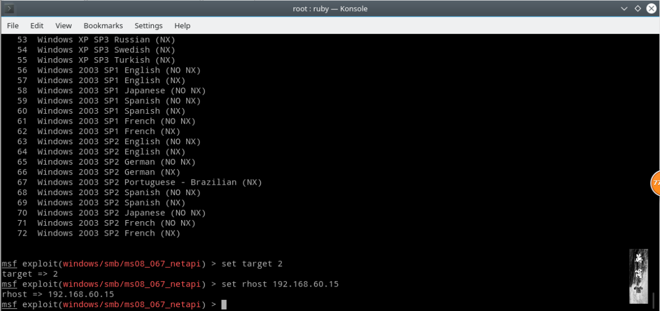
Task: Click the 'set rhost 192.168.60.15' command
Action: (x=280, y=284)
